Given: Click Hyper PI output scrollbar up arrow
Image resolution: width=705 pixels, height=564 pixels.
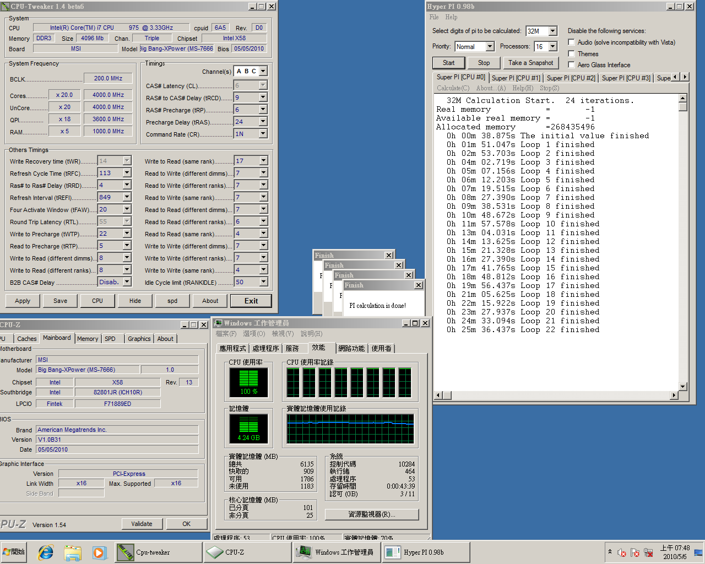Looking at the screenshot, I should click(683, 99).
